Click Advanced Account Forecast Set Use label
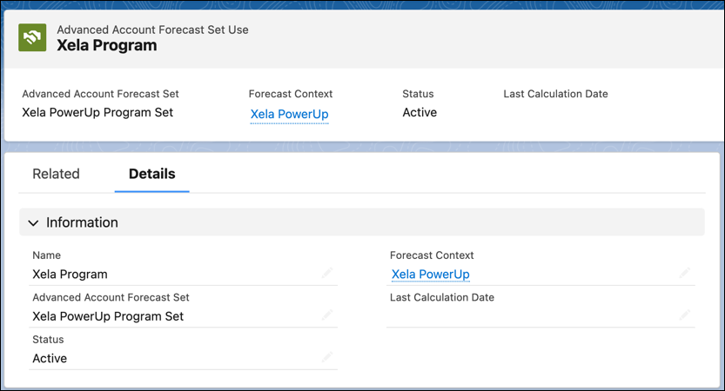This screenshot has height=391, width=725. pos(152,30)
